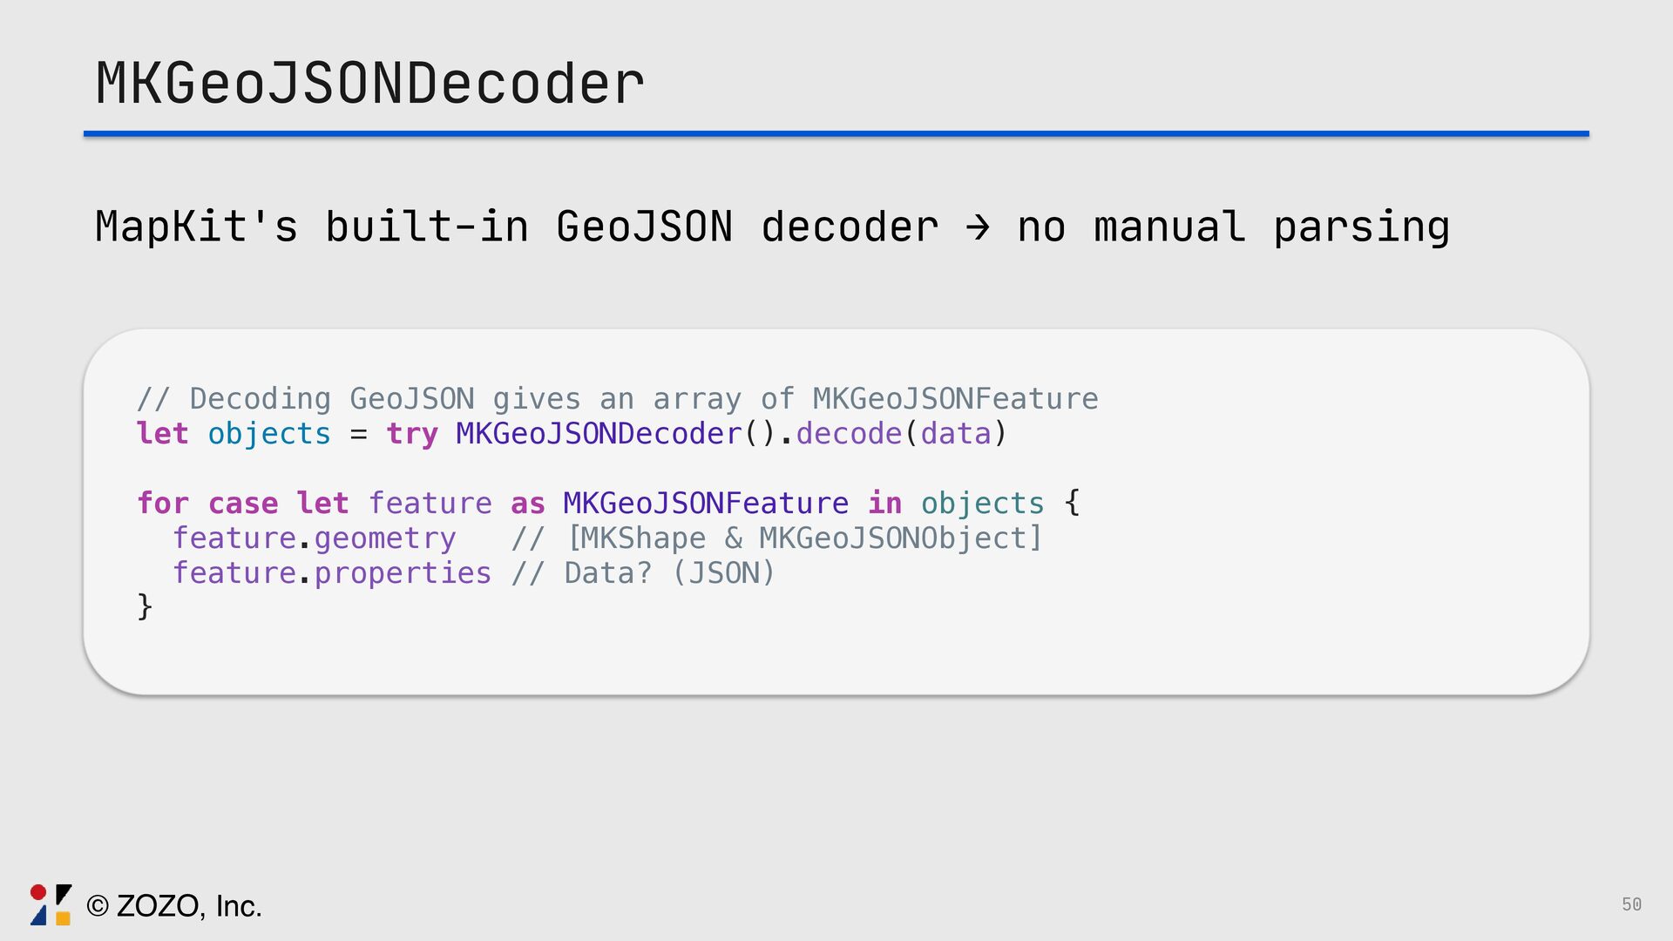Click MKGeoJSONFeature type in for loop
The width and height of the screenshot is (1673, 941).
pyautogui.click(x=706, y=503)
